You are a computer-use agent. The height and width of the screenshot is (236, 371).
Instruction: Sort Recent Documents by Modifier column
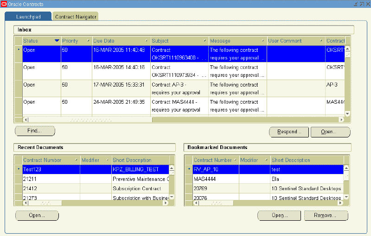coord(96,160)
